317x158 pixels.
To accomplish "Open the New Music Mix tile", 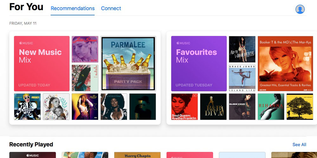I will 42,64.
